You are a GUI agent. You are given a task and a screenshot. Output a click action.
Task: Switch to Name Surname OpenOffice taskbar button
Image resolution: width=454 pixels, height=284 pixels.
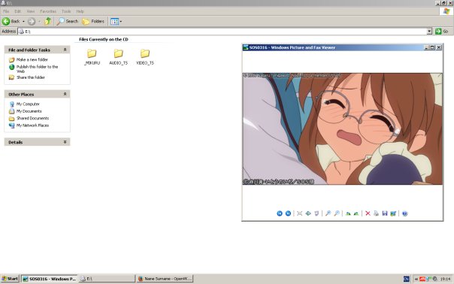point(165,279)
